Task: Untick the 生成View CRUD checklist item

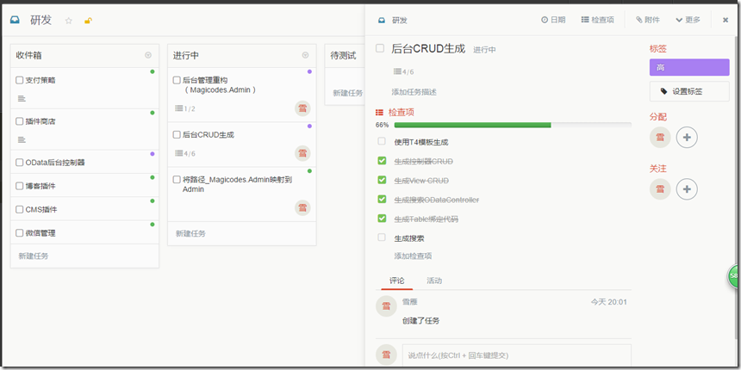Action: (x=382, y=180)
